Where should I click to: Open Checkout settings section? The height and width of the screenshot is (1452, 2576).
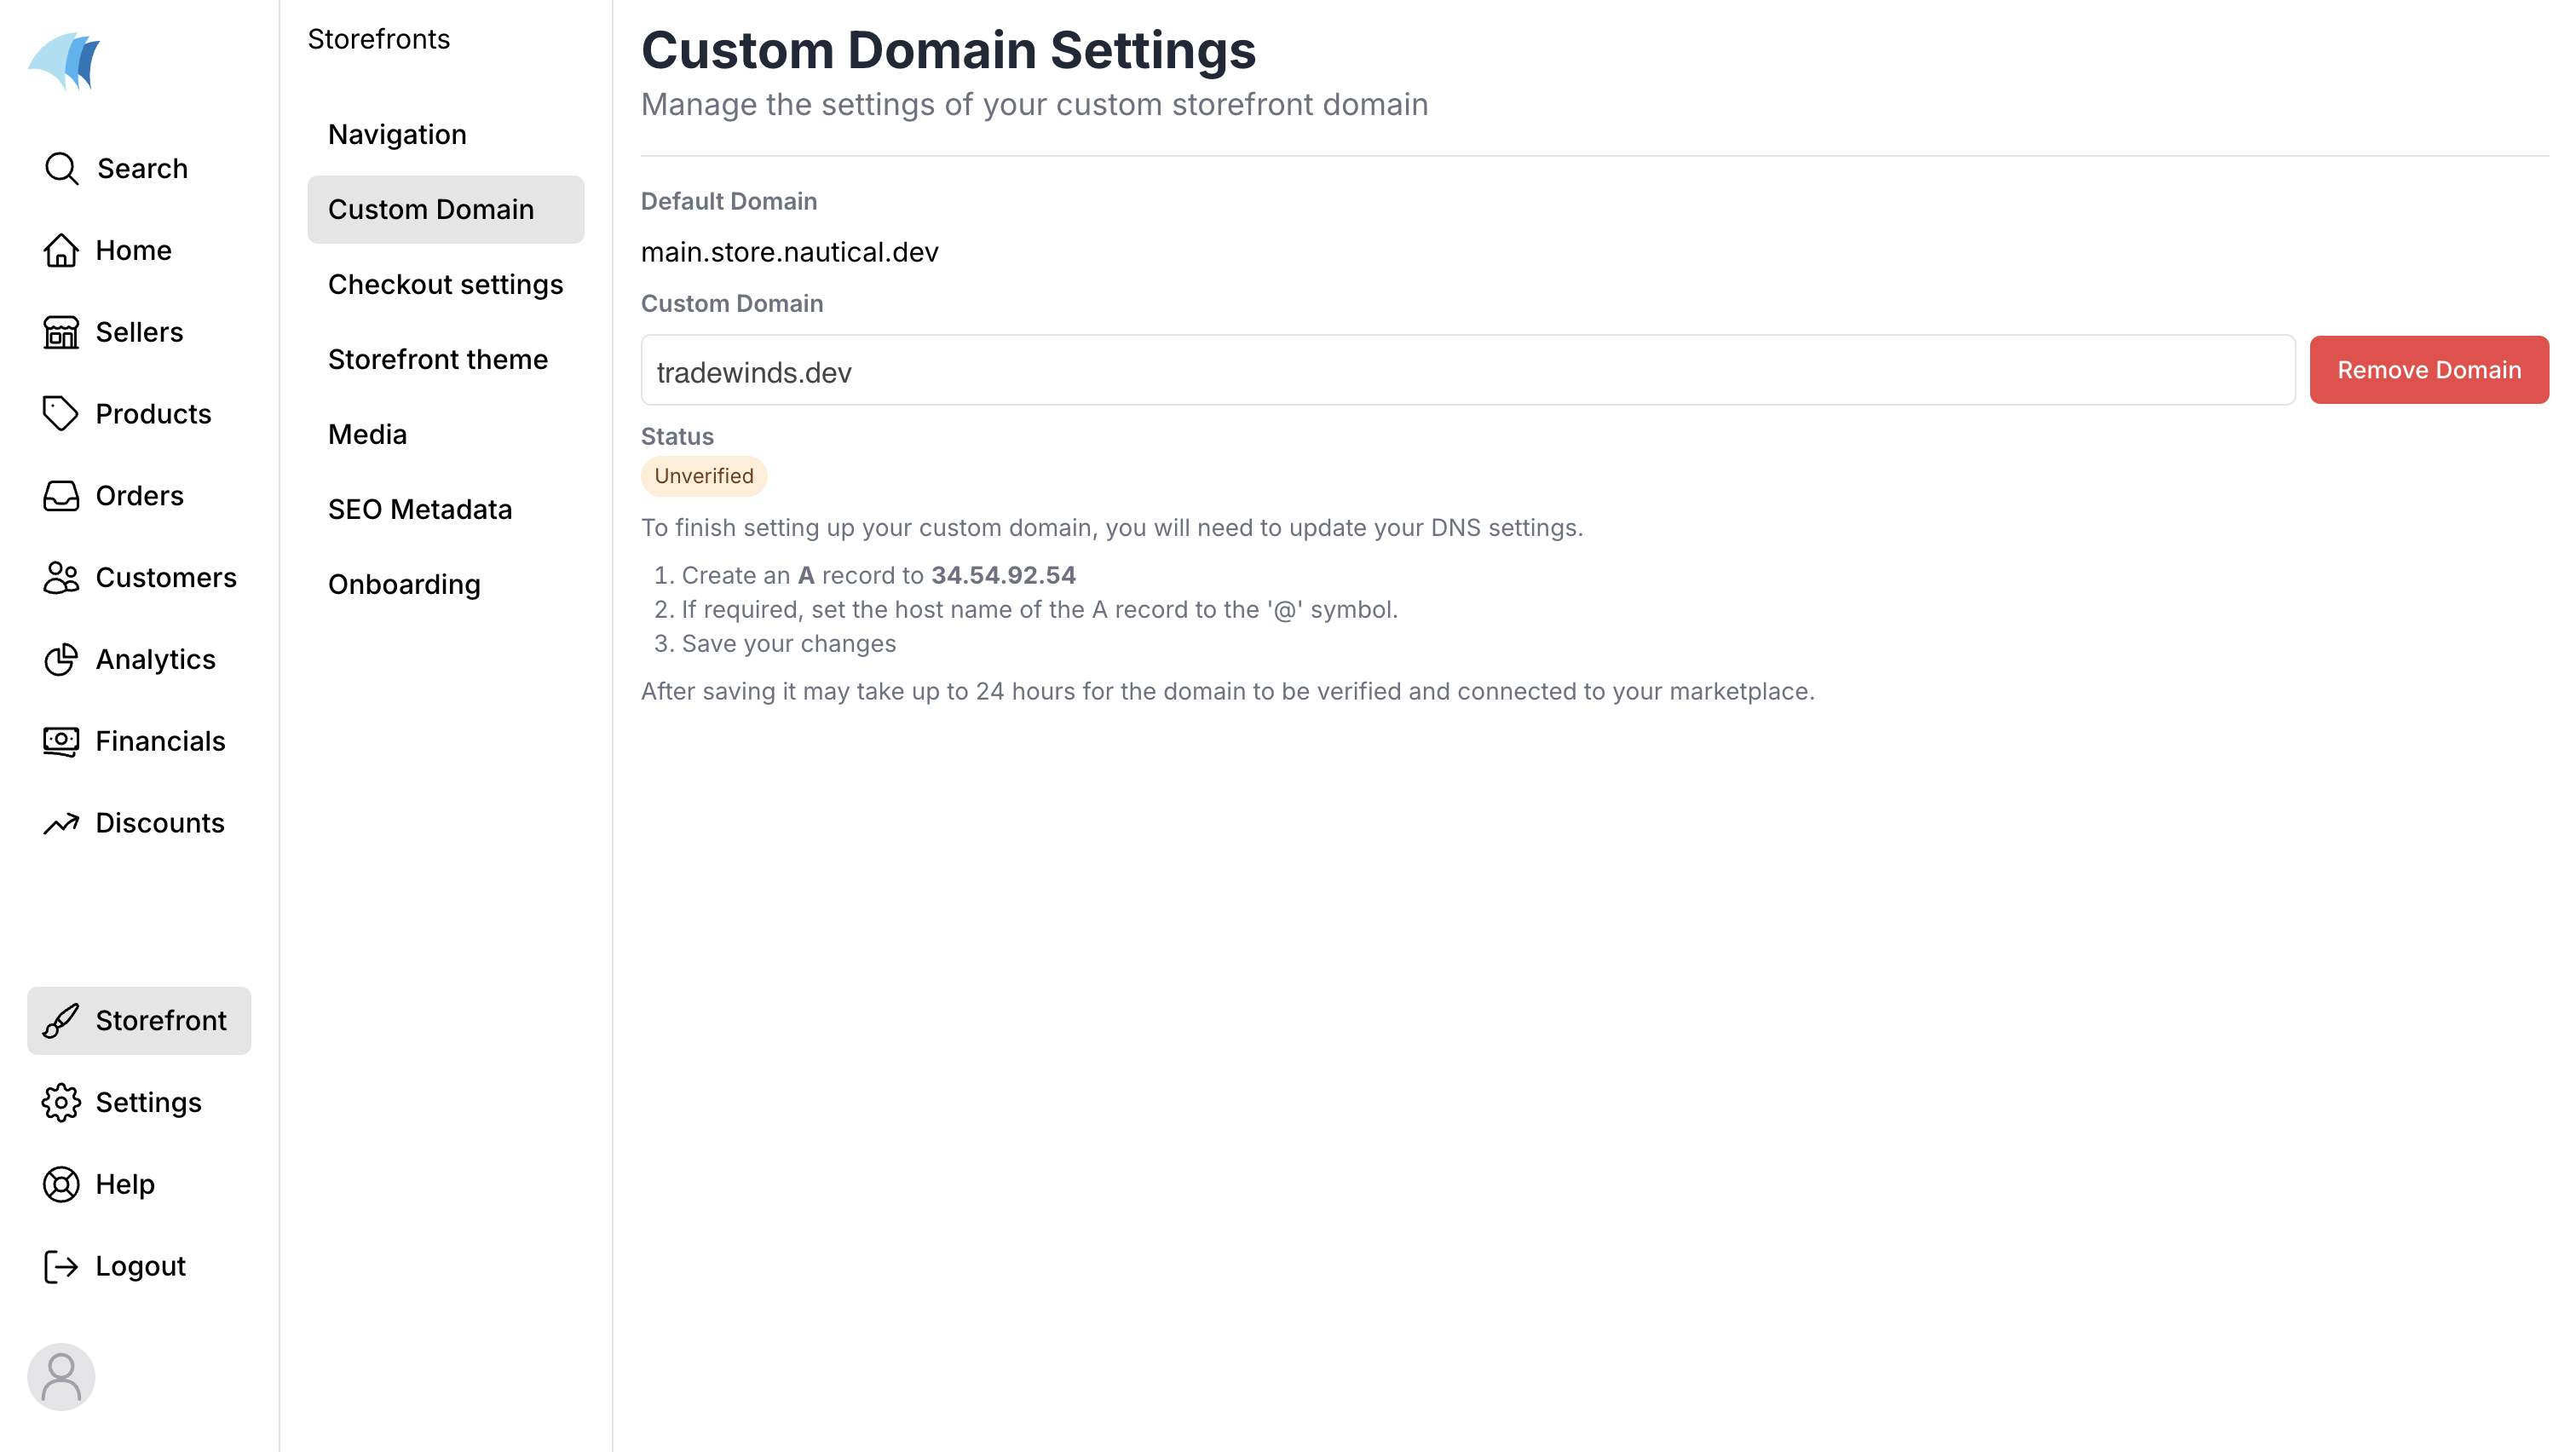point(445,284)
